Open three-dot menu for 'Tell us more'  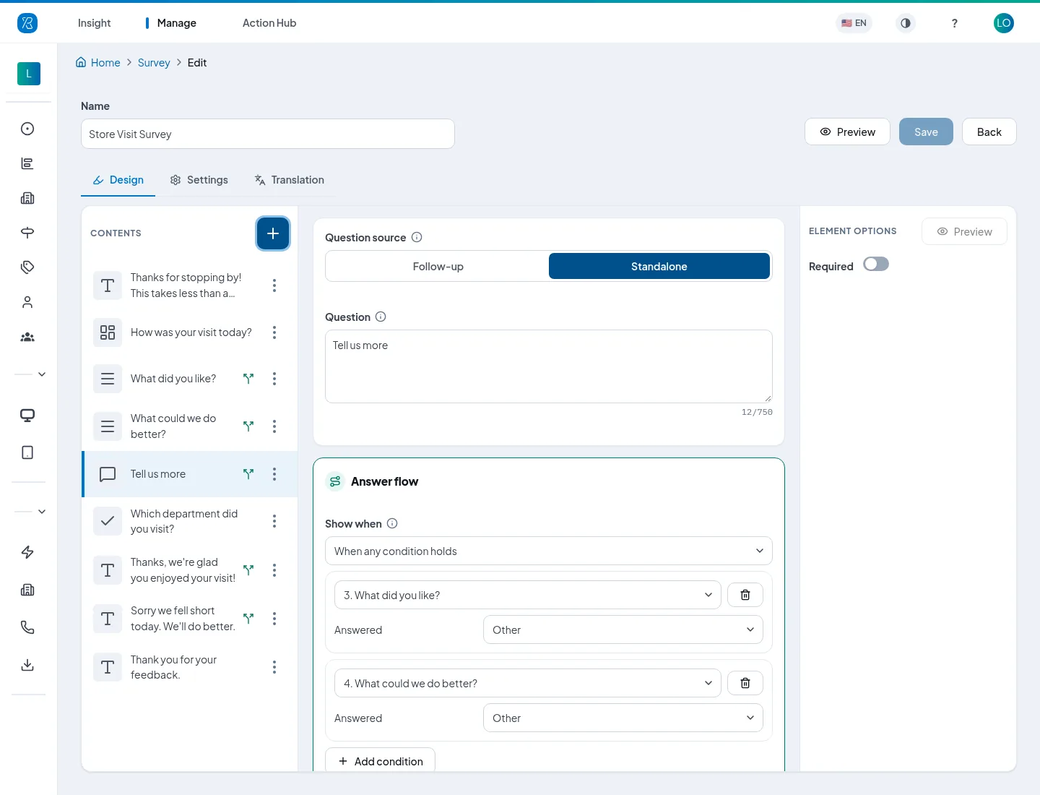[274, 474]
